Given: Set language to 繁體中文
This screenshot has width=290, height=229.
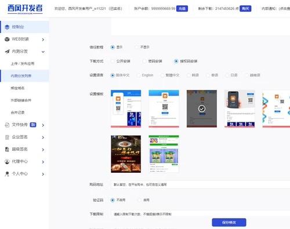Looking at the screenshot, I should (162, 75).
